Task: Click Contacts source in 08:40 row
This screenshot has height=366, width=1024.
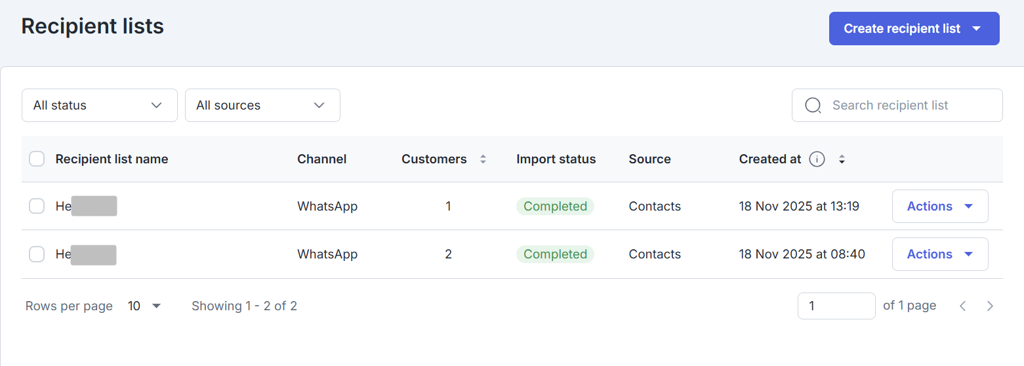Action: tap(655, 254)
